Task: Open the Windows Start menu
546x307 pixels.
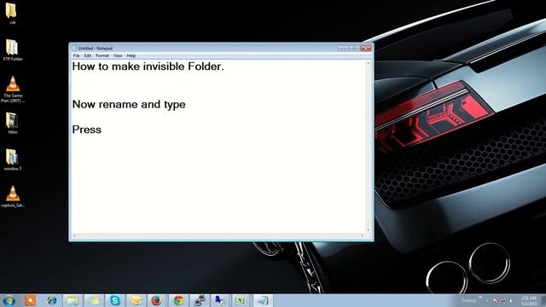Action: pos(9,300)
